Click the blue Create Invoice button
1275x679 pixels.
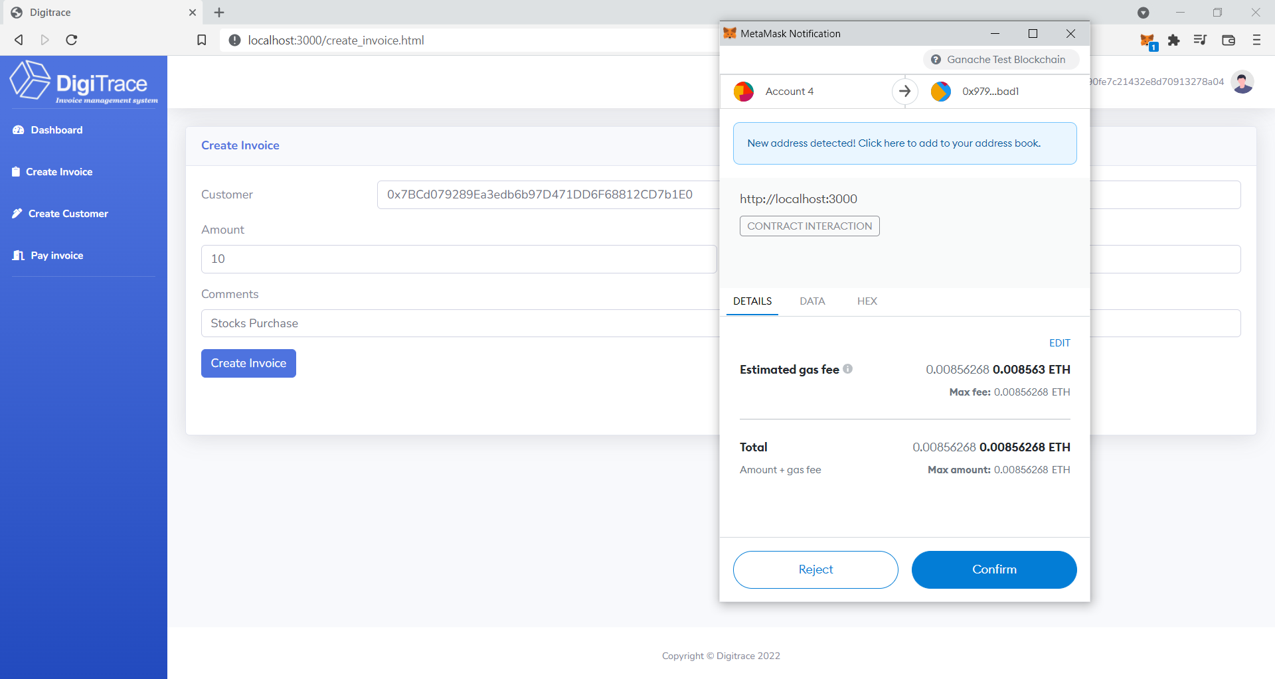[x=248, y=363]
